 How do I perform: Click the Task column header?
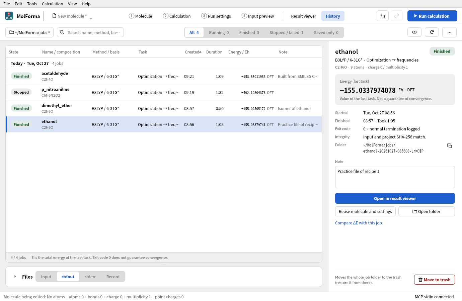click(x=143, y=52)
